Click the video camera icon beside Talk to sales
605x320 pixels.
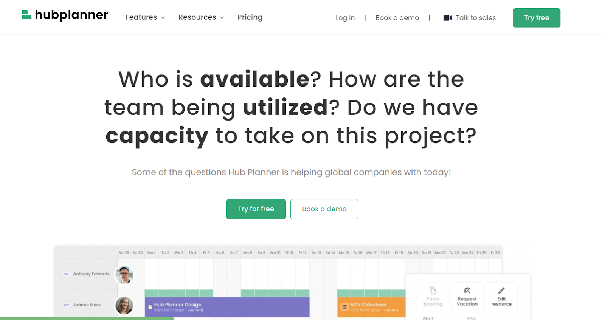click(x=447, y=17)
